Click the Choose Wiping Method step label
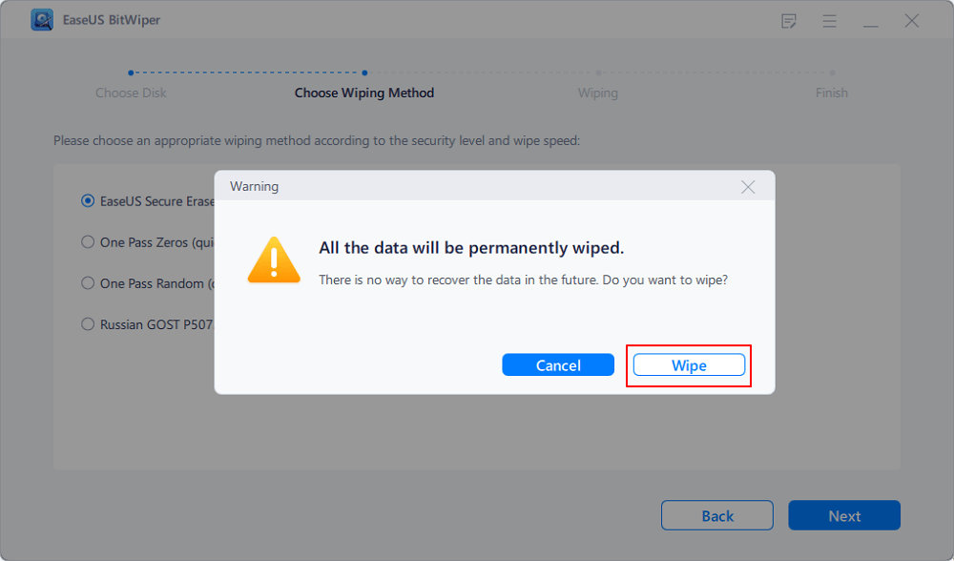The height and width of the screenshot is (561, 954). click(364, 93)
